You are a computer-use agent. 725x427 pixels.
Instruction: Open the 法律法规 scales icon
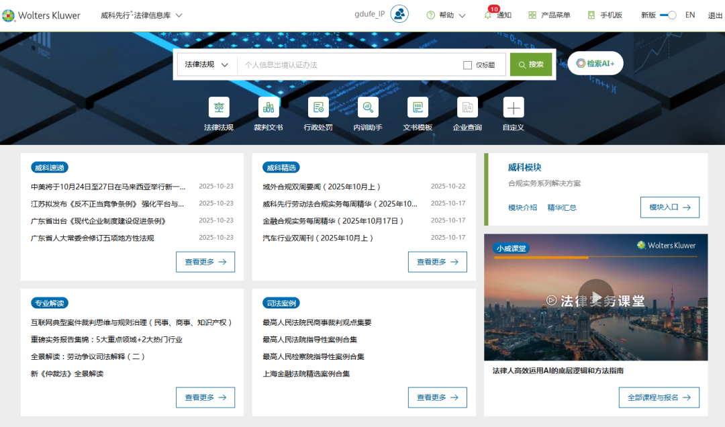click(x=219, y=107)
